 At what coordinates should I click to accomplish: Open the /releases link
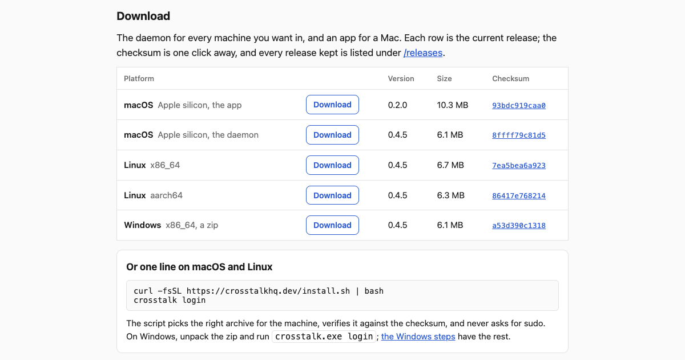[423, 53]
